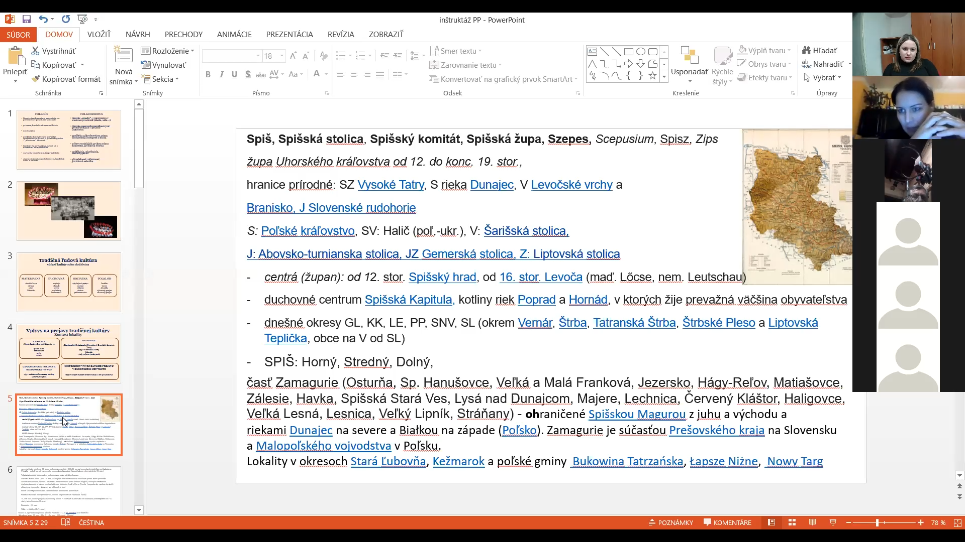Click the Hľadať find icon
The width and height of the screenshot is (965, 542).
pyautogui.click(x=807, y=50)
